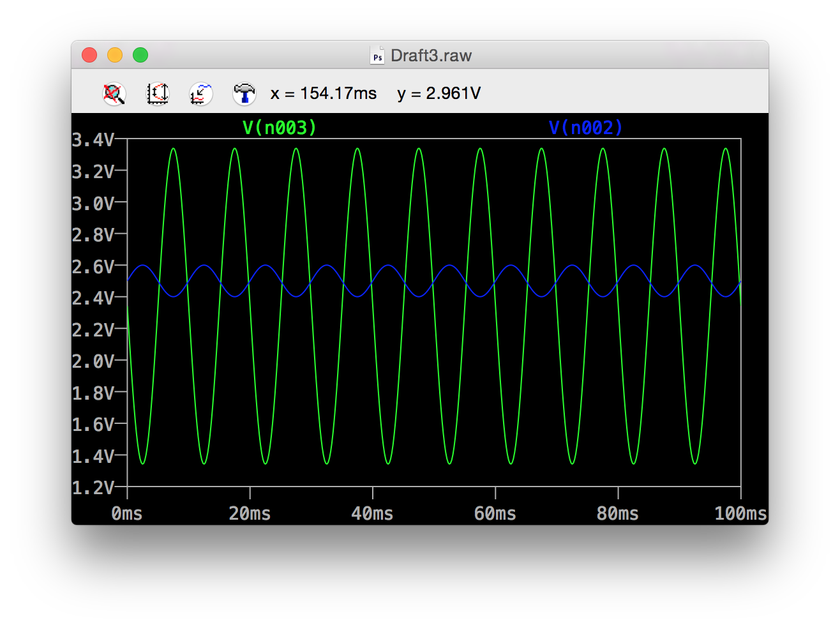840x627 pixels.
Task: Open the pick visible traces tool
Action: pos(201,94)
